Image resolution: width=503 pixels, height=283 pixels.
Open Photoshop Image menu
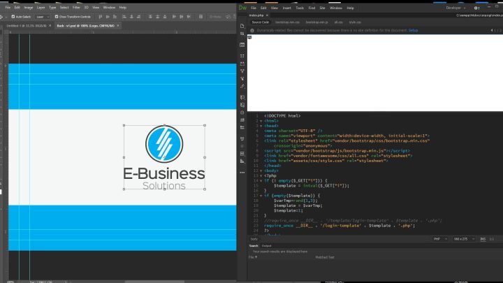[28, 8]
